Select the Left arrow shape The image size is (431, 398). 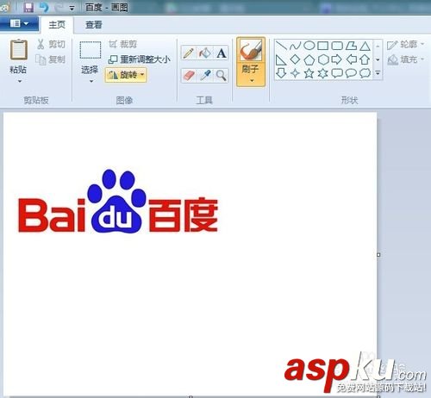351,59
